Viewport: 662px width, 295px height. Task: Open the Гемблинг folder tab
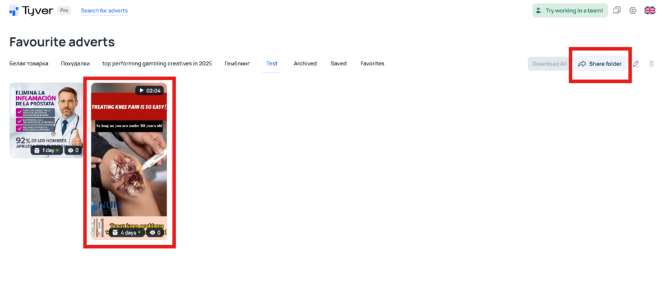pyautogui.click(x=237, y=63)
